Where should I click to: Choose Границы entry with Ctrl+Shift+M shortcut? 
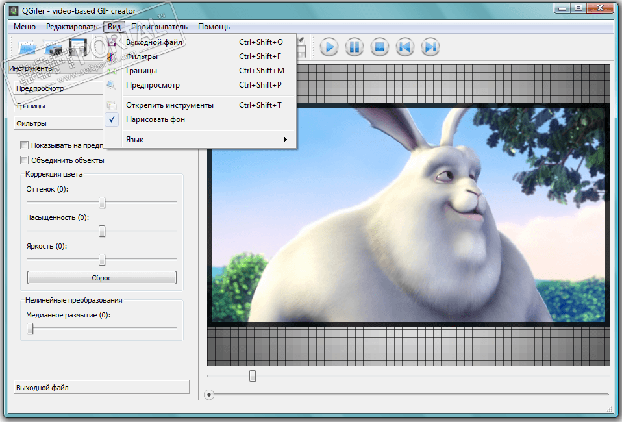(199, 71)
